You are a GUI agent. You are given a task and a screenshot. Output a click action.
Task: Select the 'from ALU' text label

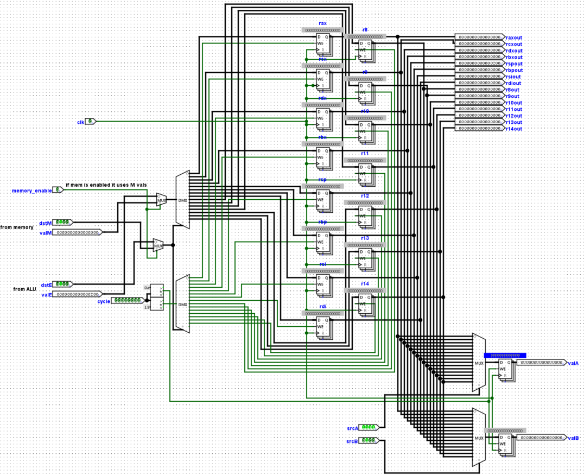pyautogui.click(x=24, y=289)
